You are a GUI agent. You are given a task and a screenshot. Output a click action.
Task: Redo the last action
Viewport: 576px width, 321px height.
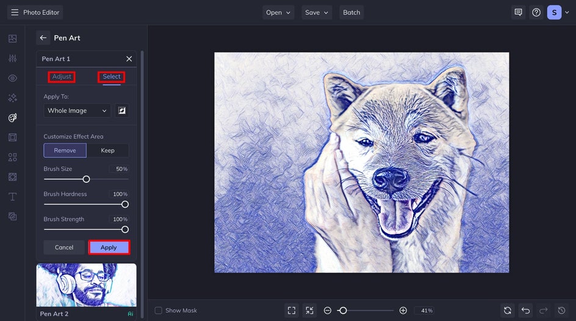[x=544, y=311]
